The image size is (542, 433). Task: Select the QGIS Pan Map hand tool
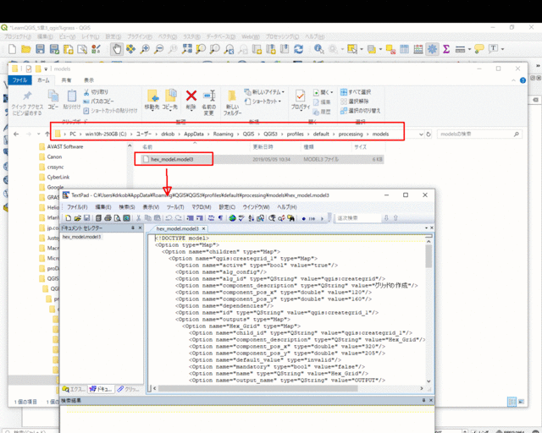click(117, 49)
